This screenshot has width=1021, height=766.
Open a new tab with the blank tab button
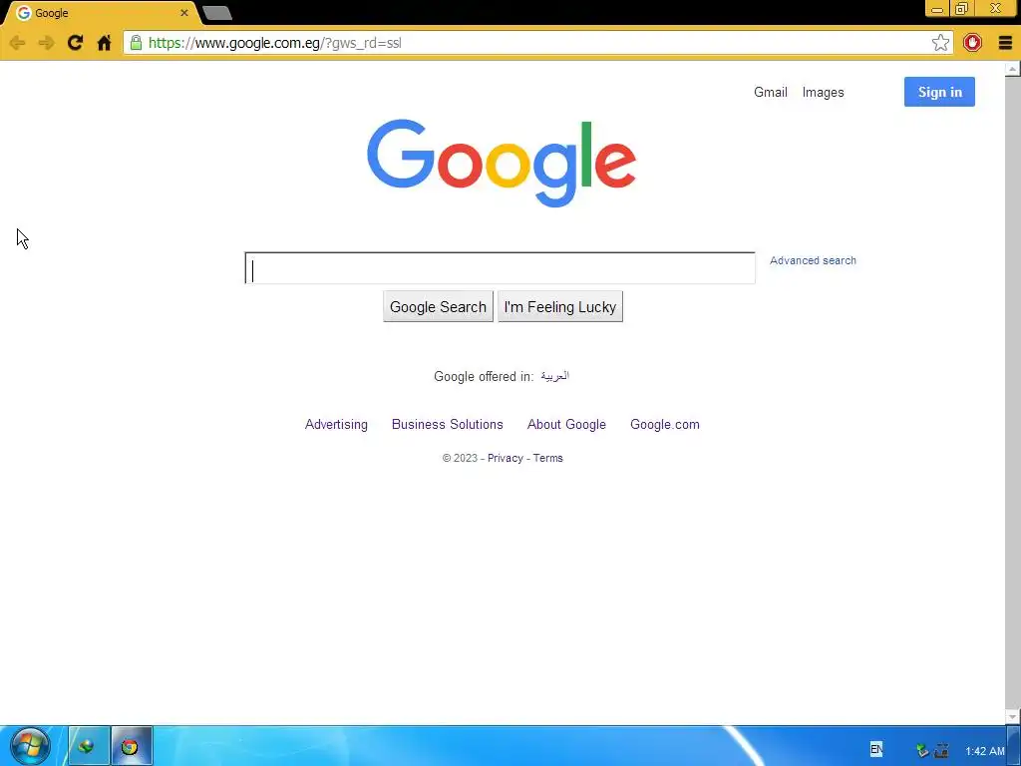coord(217,13)
